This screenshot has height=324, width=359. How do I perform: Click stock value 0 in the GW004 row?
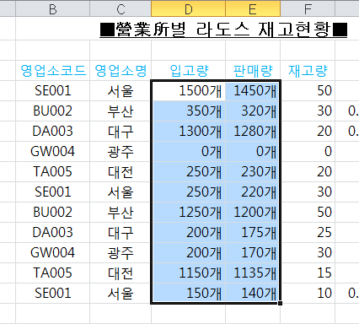(308, 151)
